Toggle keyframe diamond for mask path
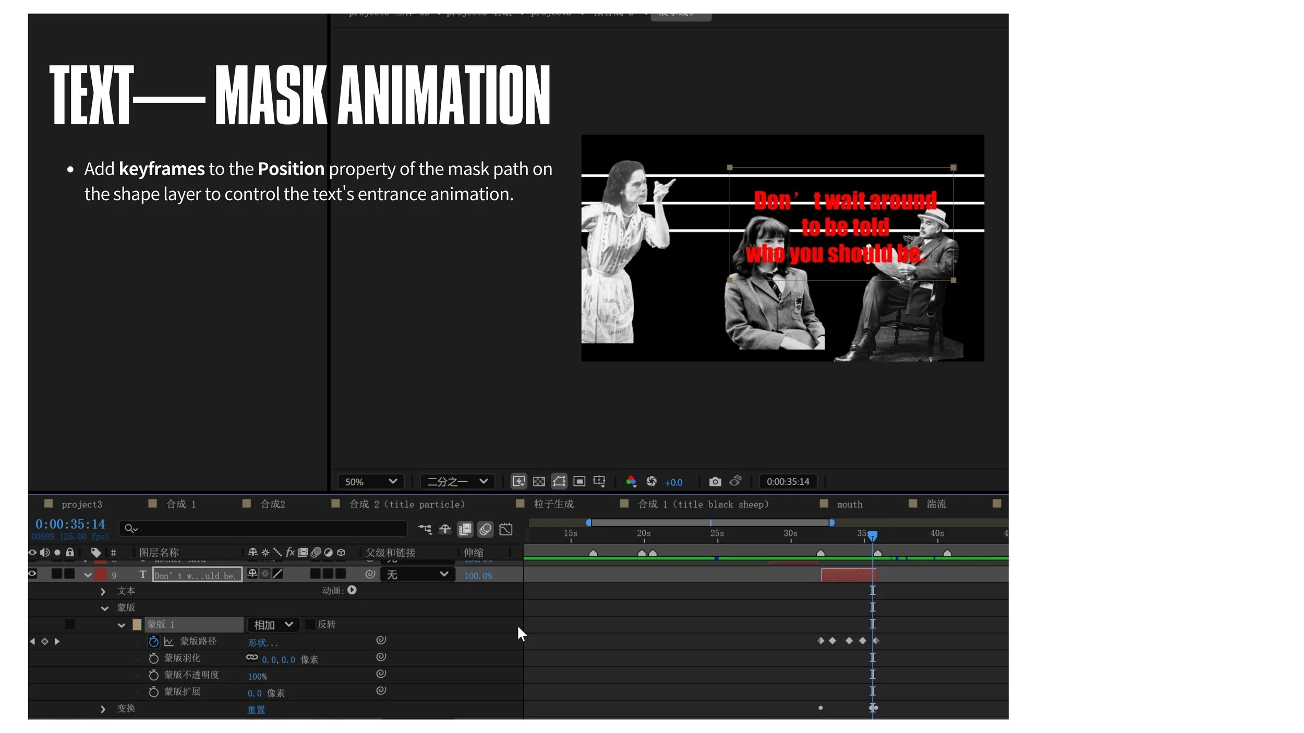This screenshot has height=733, width=1304. click(x=45, y=641)
